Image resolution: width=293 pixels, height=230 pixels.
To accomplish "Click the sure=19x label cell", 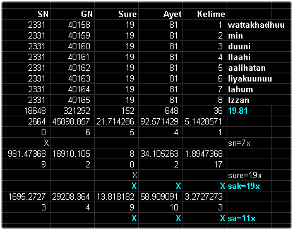I will point(245,176).
